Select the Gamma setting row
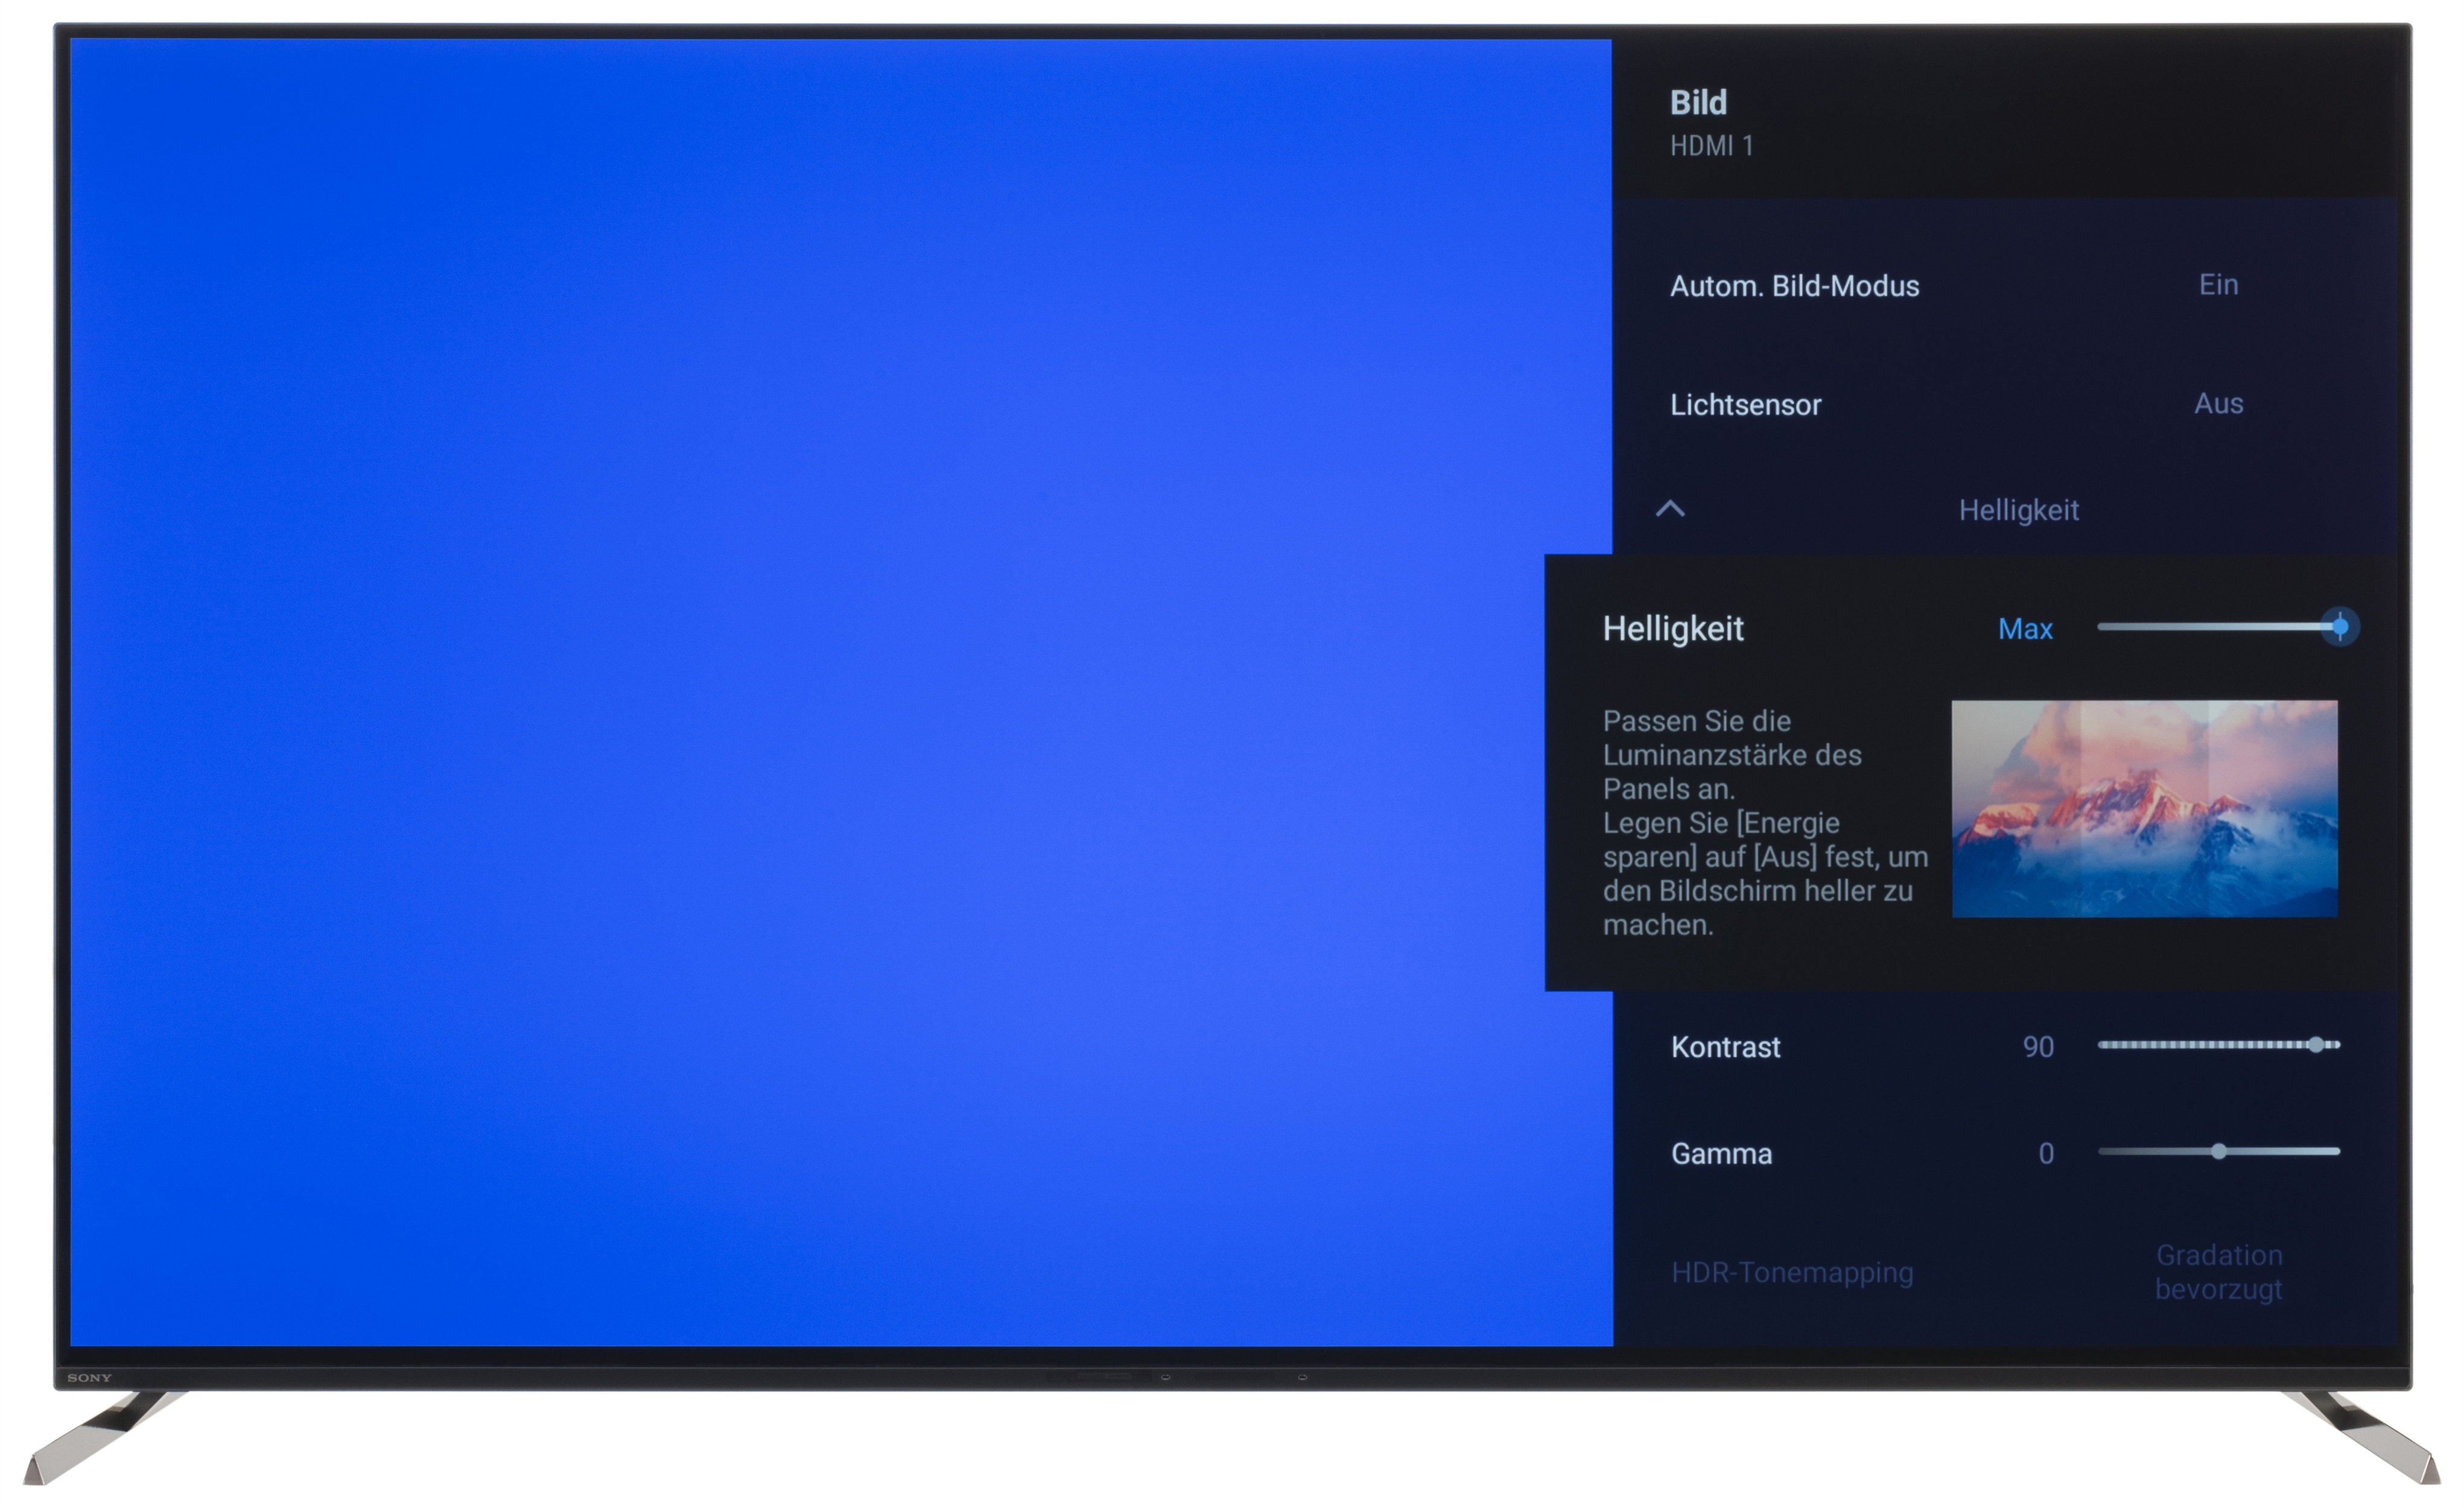The height and width of the screenshot is (1508, 2464). tap(1721, 1154)
